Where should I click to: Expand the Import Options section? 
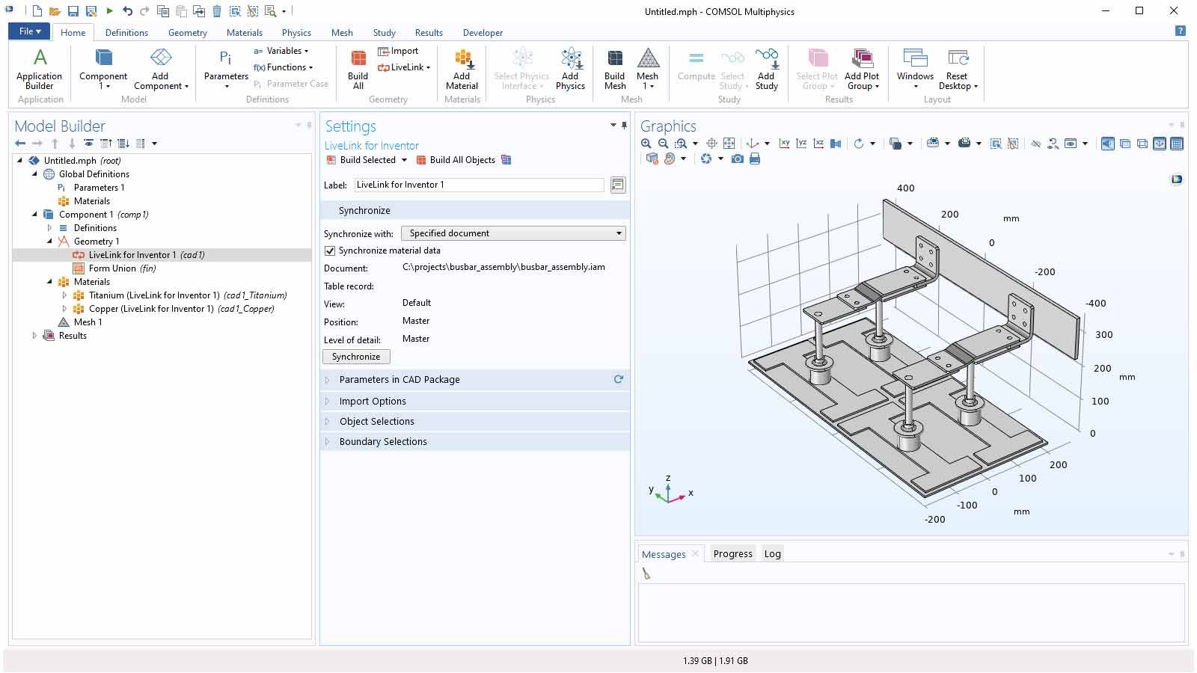pyautogui.click(x=373, y=401)
